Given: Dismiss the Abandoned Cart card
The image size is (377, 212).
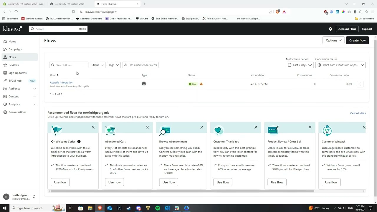Looking at the screenshot, I should pyautogui.click(x=147, y=127).
